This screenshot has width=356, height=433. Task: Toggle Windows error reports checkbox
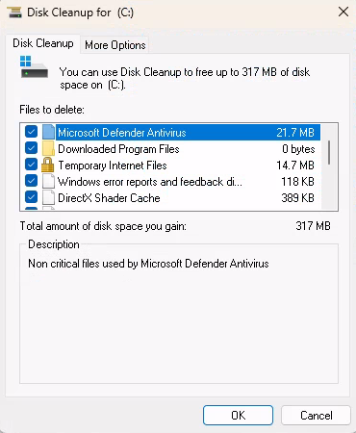[31, 181]
